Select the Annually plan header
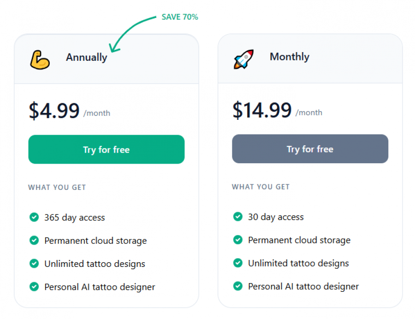This screenshot has height=319, width=415. (x=86, y=57)
